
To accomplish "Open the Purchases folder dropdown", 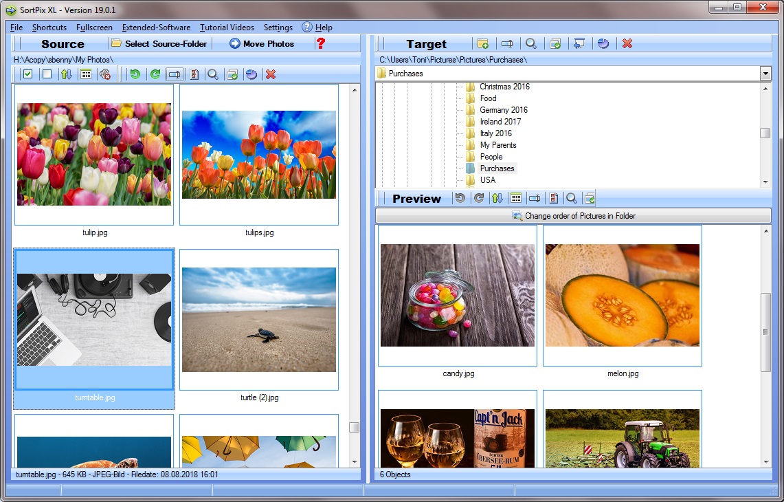I will (765, 74).
